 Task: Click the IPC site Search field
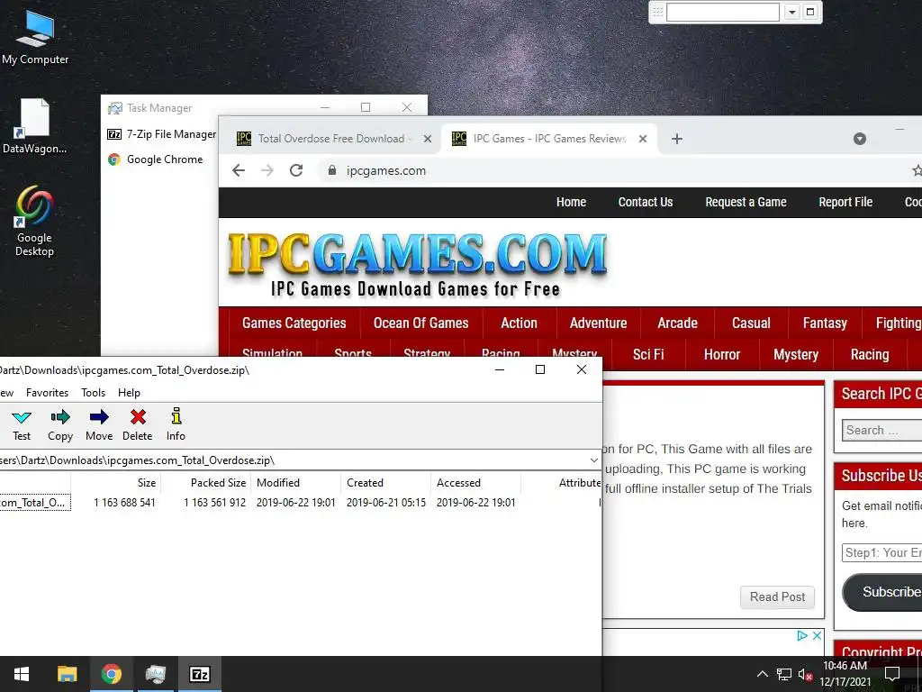(x=882, y=430)
